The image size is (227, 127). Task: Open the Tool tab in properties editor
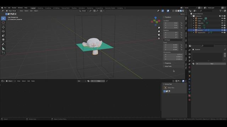(189, 50)
